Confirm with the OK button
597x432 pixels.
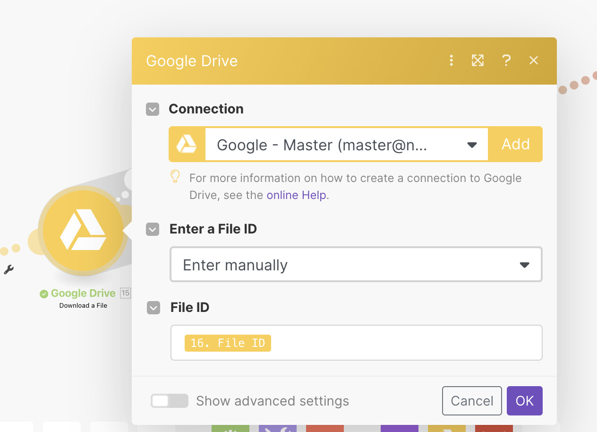pyautogui.click(x=525, y=401)
